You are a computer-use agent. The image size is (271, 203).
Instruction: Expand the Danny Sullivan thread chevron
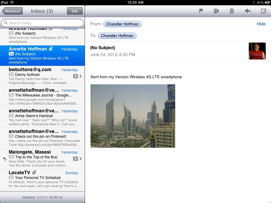(80, 76)
